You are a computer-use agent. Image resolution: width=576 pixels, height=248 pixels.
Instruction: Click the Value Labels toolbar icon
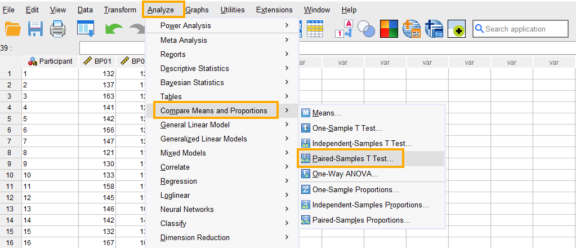(343, 29)
